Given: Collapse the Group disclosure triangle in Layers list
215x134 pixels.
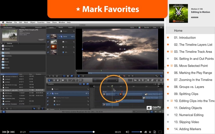Looking at the screenshot, I should click(59, 36).
